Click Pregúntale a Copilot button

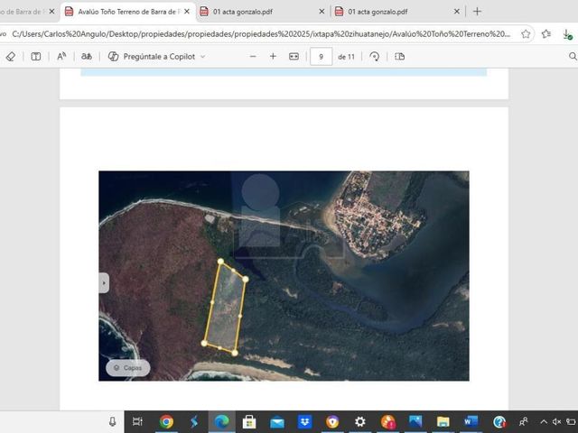[152, 57]
